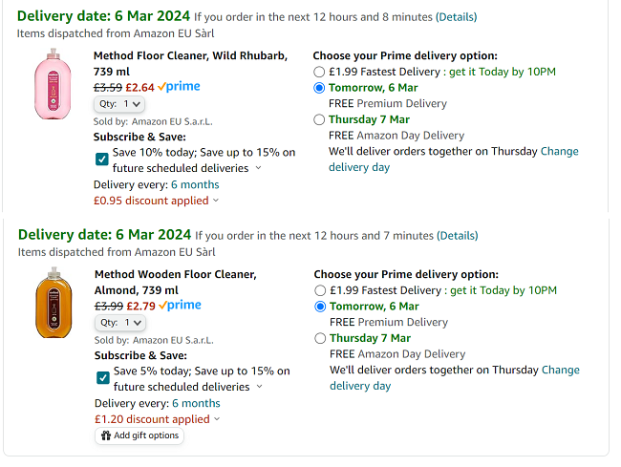Open Details link for first delivery date
Screen dimensions: 621x467
456,17
